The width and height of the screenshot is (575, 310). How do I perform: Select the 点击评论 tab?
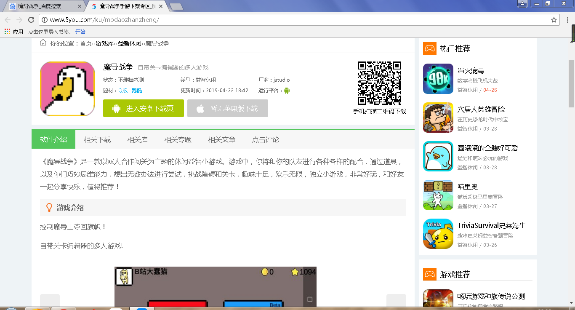(266, 139)
